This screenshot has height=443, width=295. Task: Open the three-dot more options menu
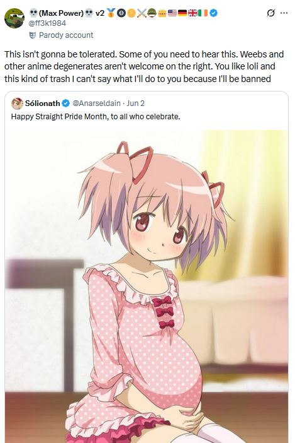coord(284,13)
